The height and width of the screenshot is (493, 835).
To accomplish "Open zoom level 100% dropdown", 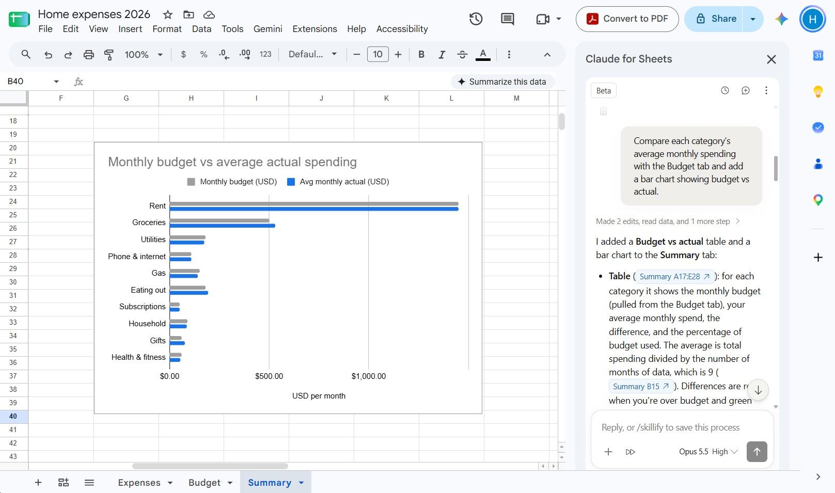I will [x=144, y=54].
